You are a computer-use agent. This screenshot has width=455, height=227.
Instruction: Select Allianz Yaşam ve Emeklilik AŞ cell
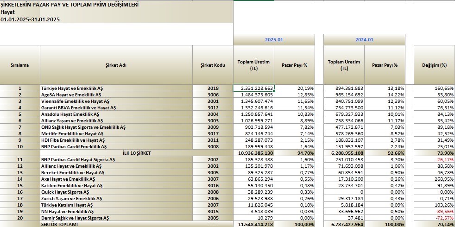(x=116, y=120)
